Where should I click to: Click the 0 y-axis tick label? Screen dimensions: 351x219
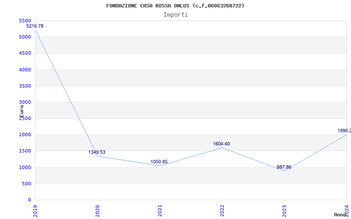click(x=29, y=200)
